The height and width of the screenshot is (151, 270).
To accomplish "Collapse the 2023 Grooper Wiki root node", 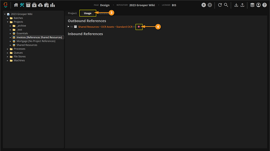I will (x=5, y=14).
